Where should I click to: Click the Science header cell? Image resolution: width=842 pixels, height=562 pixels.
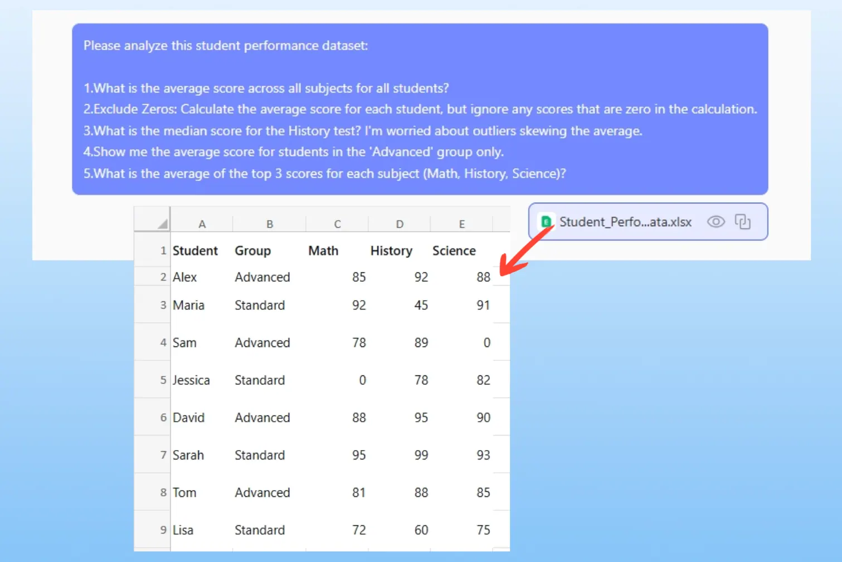454,251
